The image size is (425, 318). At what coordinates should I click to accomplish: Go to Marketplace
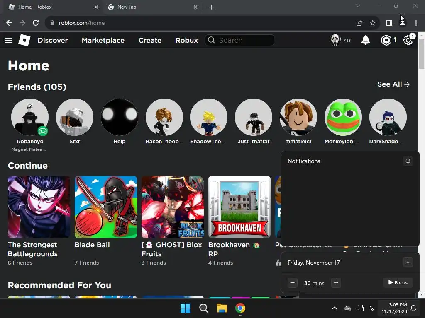click(x=103, y=40)
